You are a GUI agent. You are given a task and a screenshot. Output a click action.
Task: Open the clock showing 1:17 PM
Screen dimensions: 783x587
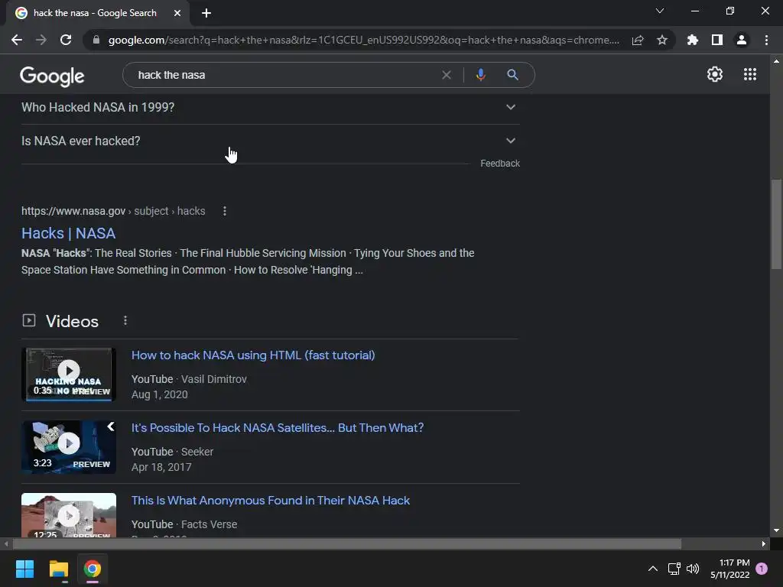pyautogui.click(x=730, y=569)
